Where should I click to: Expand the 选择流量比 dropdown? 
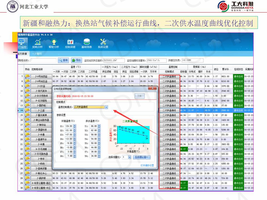(130, 157)
